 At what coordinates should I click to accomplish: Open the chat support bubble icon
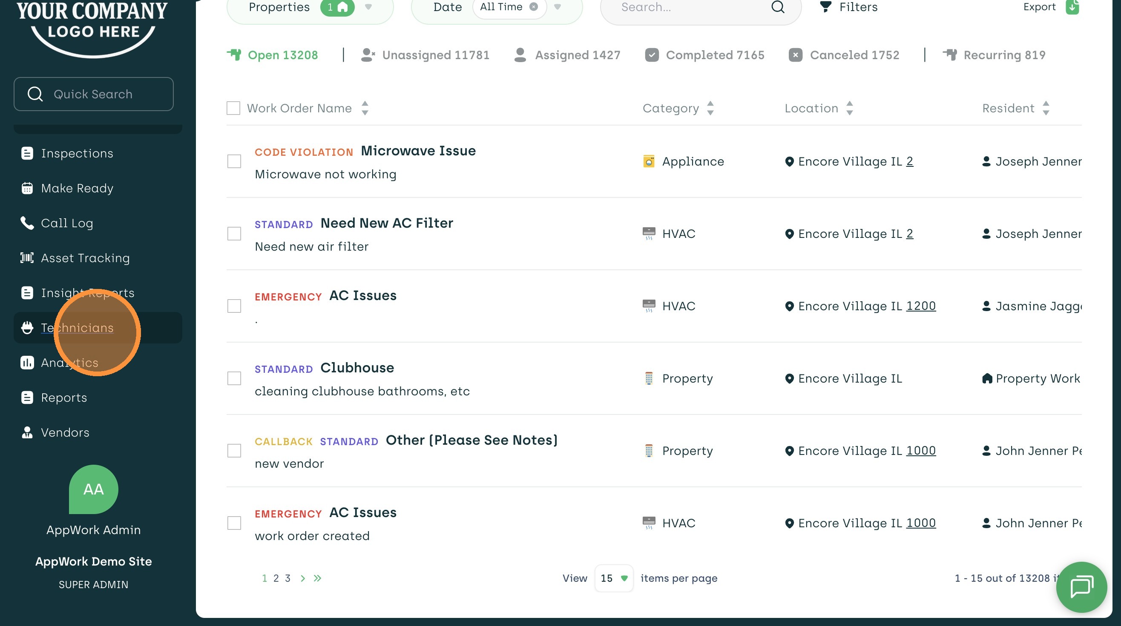coord(1081,586)
